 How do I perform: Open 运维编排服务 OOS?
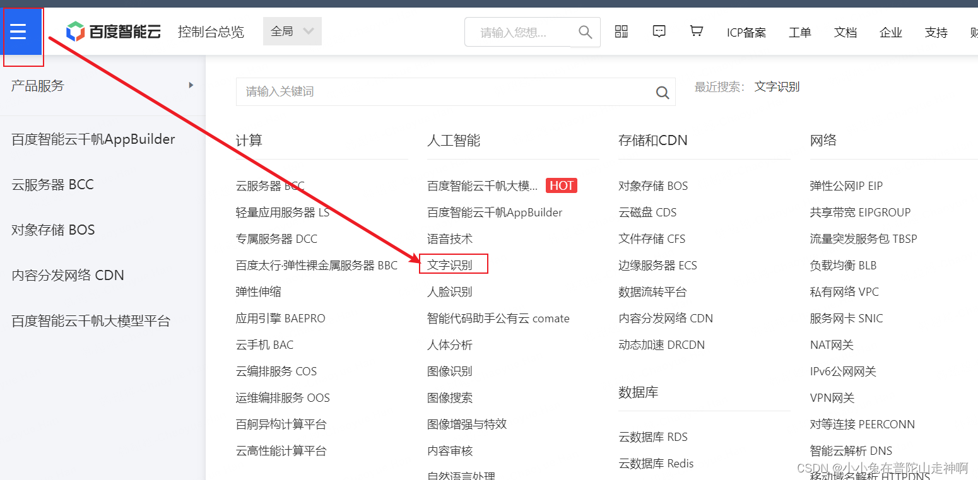click(x=283, y=398)
